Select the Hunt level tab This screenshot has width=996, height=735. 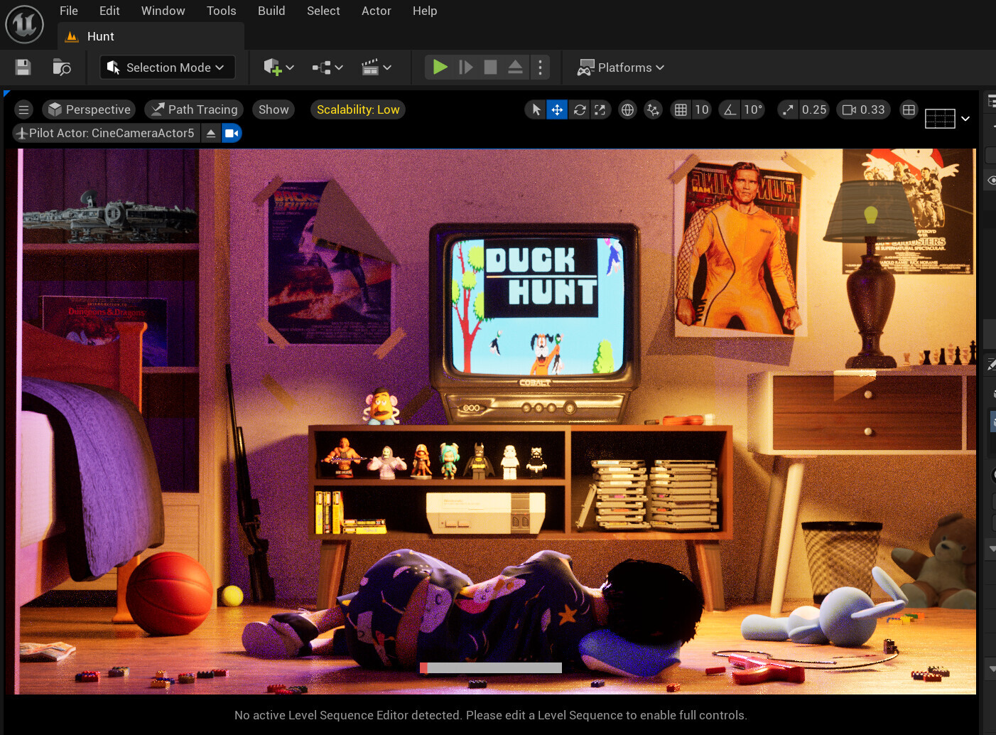pyautogui.click(x=151, y=36)
